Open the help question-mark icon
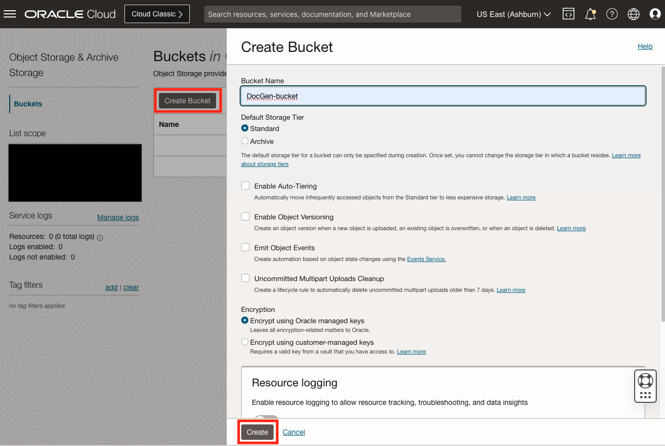Screen dimensions: 665x446 pyautogui.click(x=612, y=14)
